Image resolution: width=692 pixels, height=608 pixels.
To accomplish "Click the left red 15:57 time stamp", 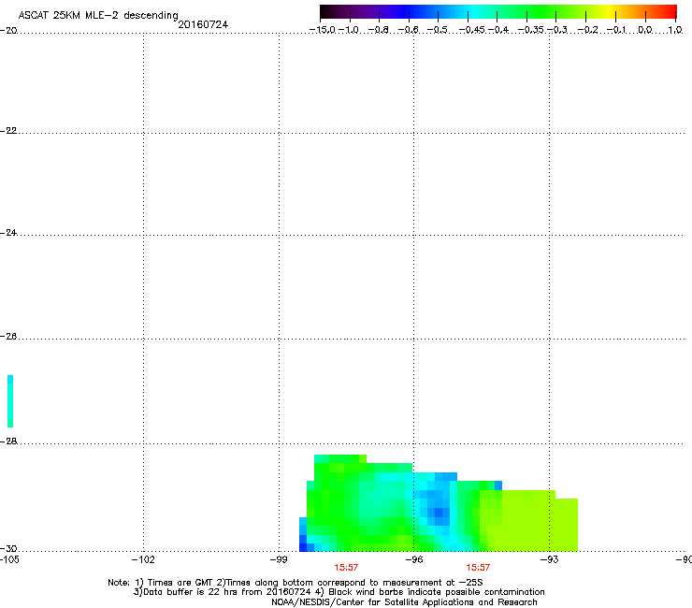I will coord(346,568).
